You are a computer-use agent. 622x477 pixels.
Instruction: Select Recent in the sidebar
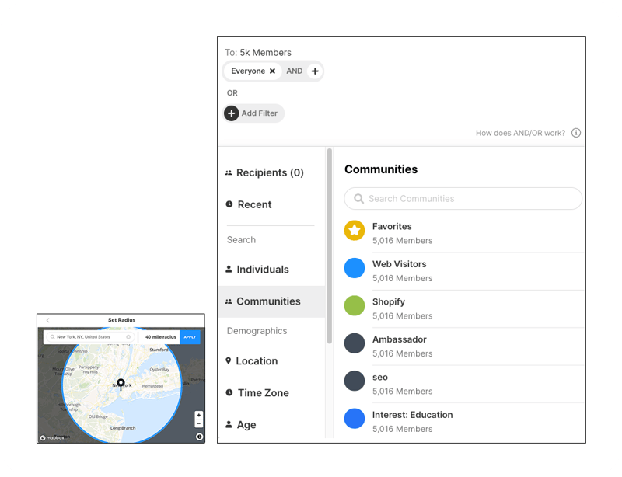(x=253, y=205)
